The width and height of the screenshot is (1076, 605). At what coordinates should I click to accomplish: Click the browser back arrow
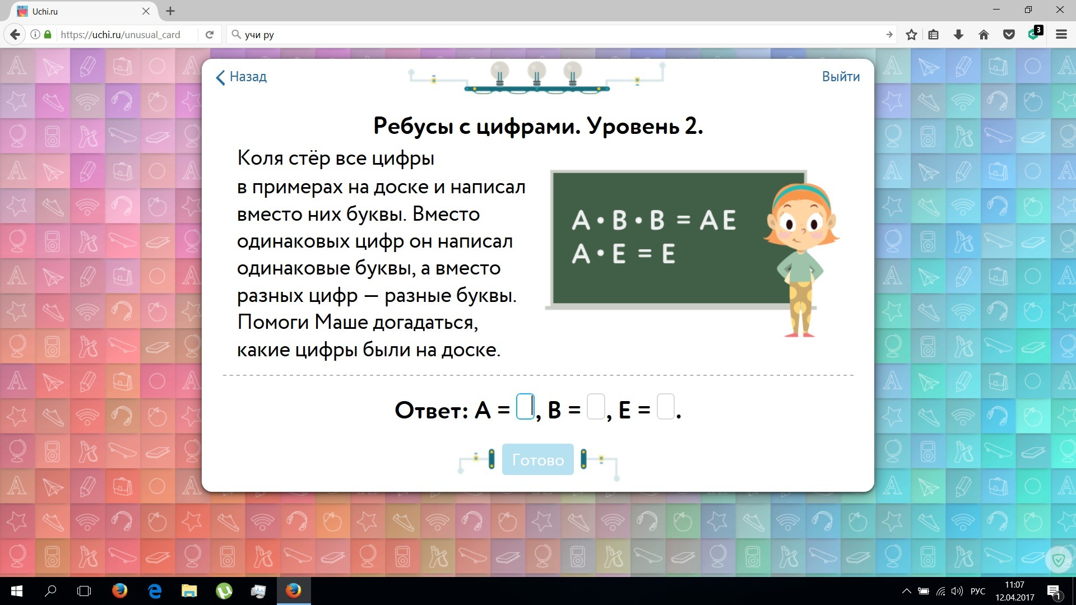point(15,35)
